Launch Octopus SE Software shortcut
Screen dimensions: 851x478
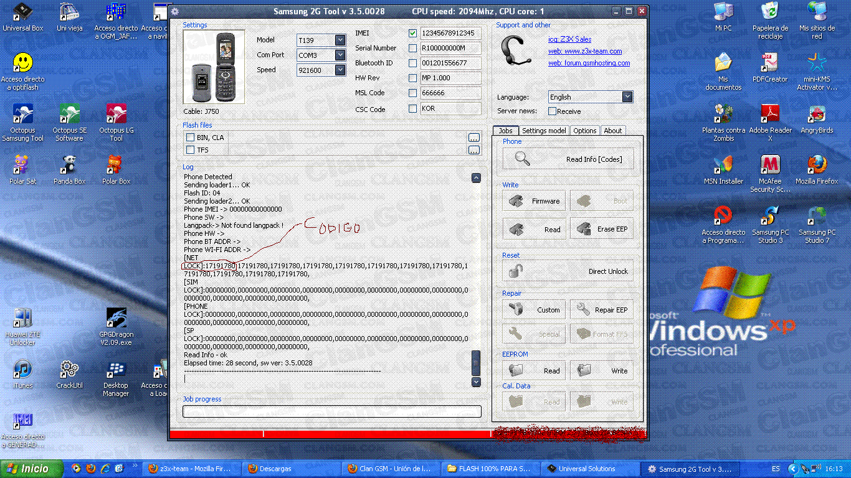(x=70, y=123)
